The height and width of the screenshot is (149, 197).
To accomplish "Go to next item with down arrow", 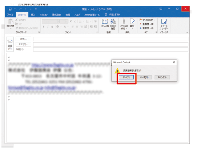I will [31, 9].
